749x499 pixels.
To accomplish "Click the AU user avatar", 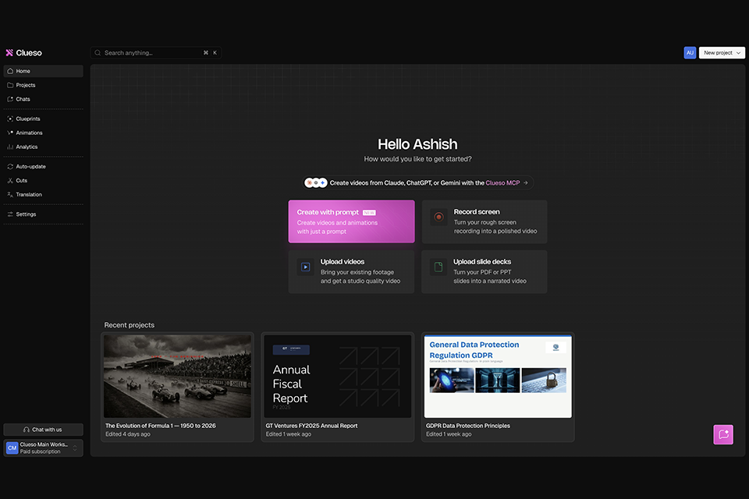I will click(x=690, y=52).
